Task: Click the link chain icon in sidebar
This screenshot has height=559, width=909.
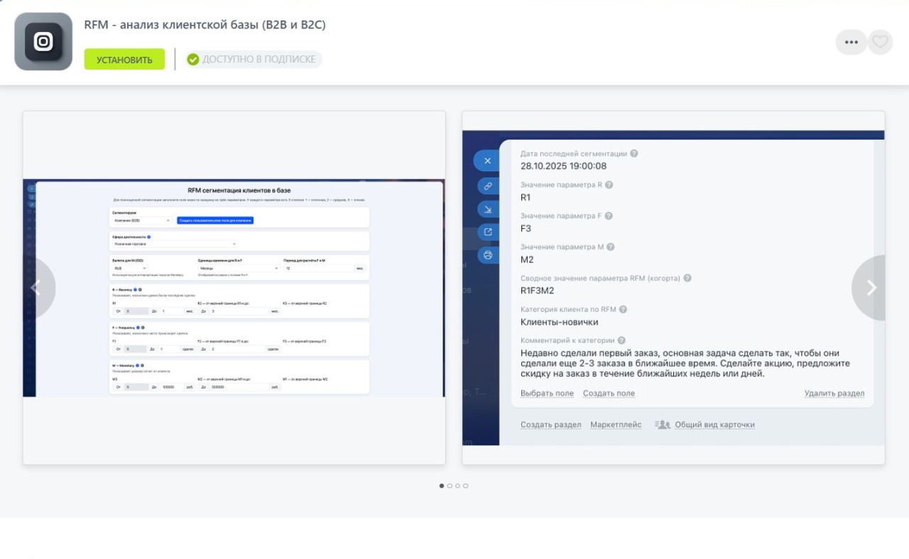Action: pos(487,186)
